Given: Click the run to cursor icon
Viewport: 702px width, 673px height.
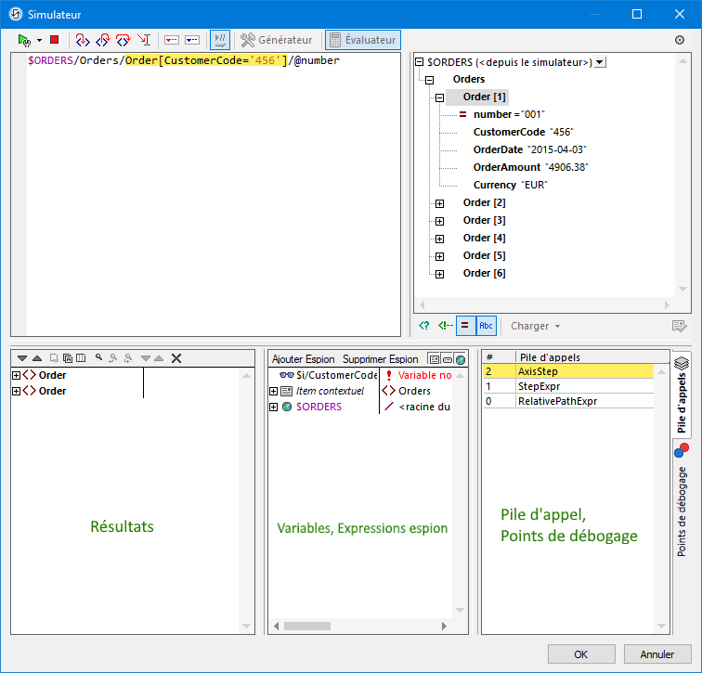Looking at the screenshot, I should click(144, 40).
